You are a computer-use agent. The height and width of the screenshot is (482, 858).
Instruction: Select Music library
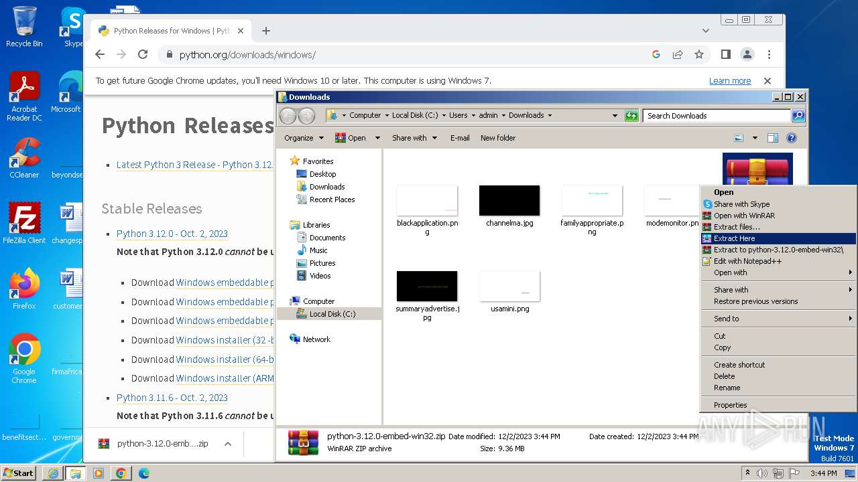coord(312,250)
